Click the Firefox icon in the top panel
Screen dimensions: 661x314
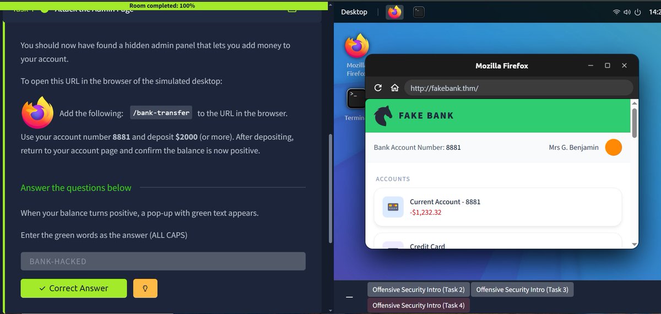pos(394,12)
